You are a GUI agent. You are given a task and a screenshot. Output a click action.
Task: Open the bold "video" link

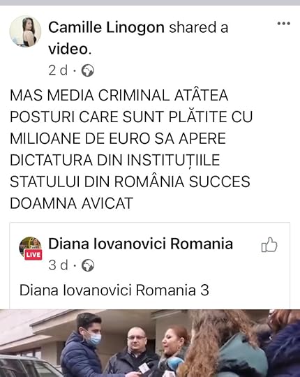tap(68, 49)
